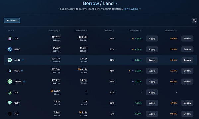Click the SOL token icon

(x=10, y=39)
